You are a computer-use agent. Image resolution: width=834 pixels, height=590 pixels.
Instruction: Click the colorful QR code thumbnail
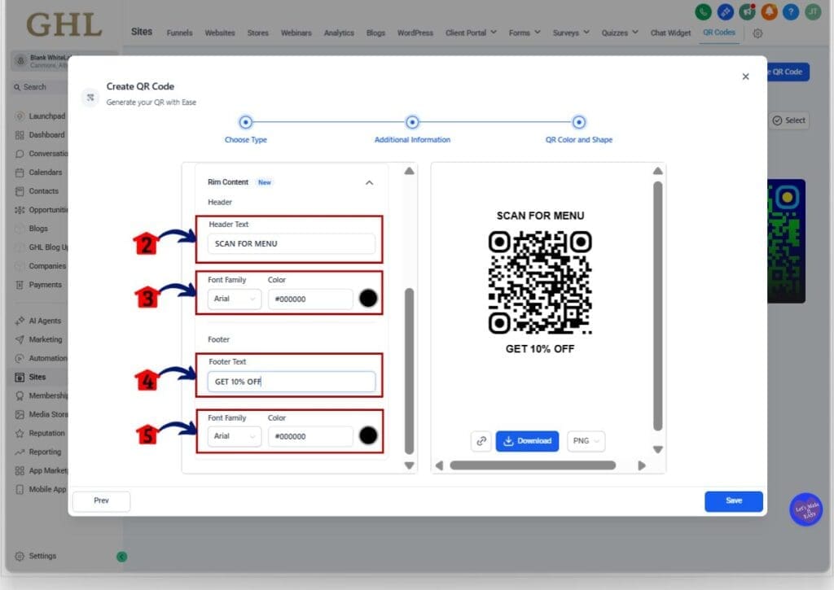786,242
